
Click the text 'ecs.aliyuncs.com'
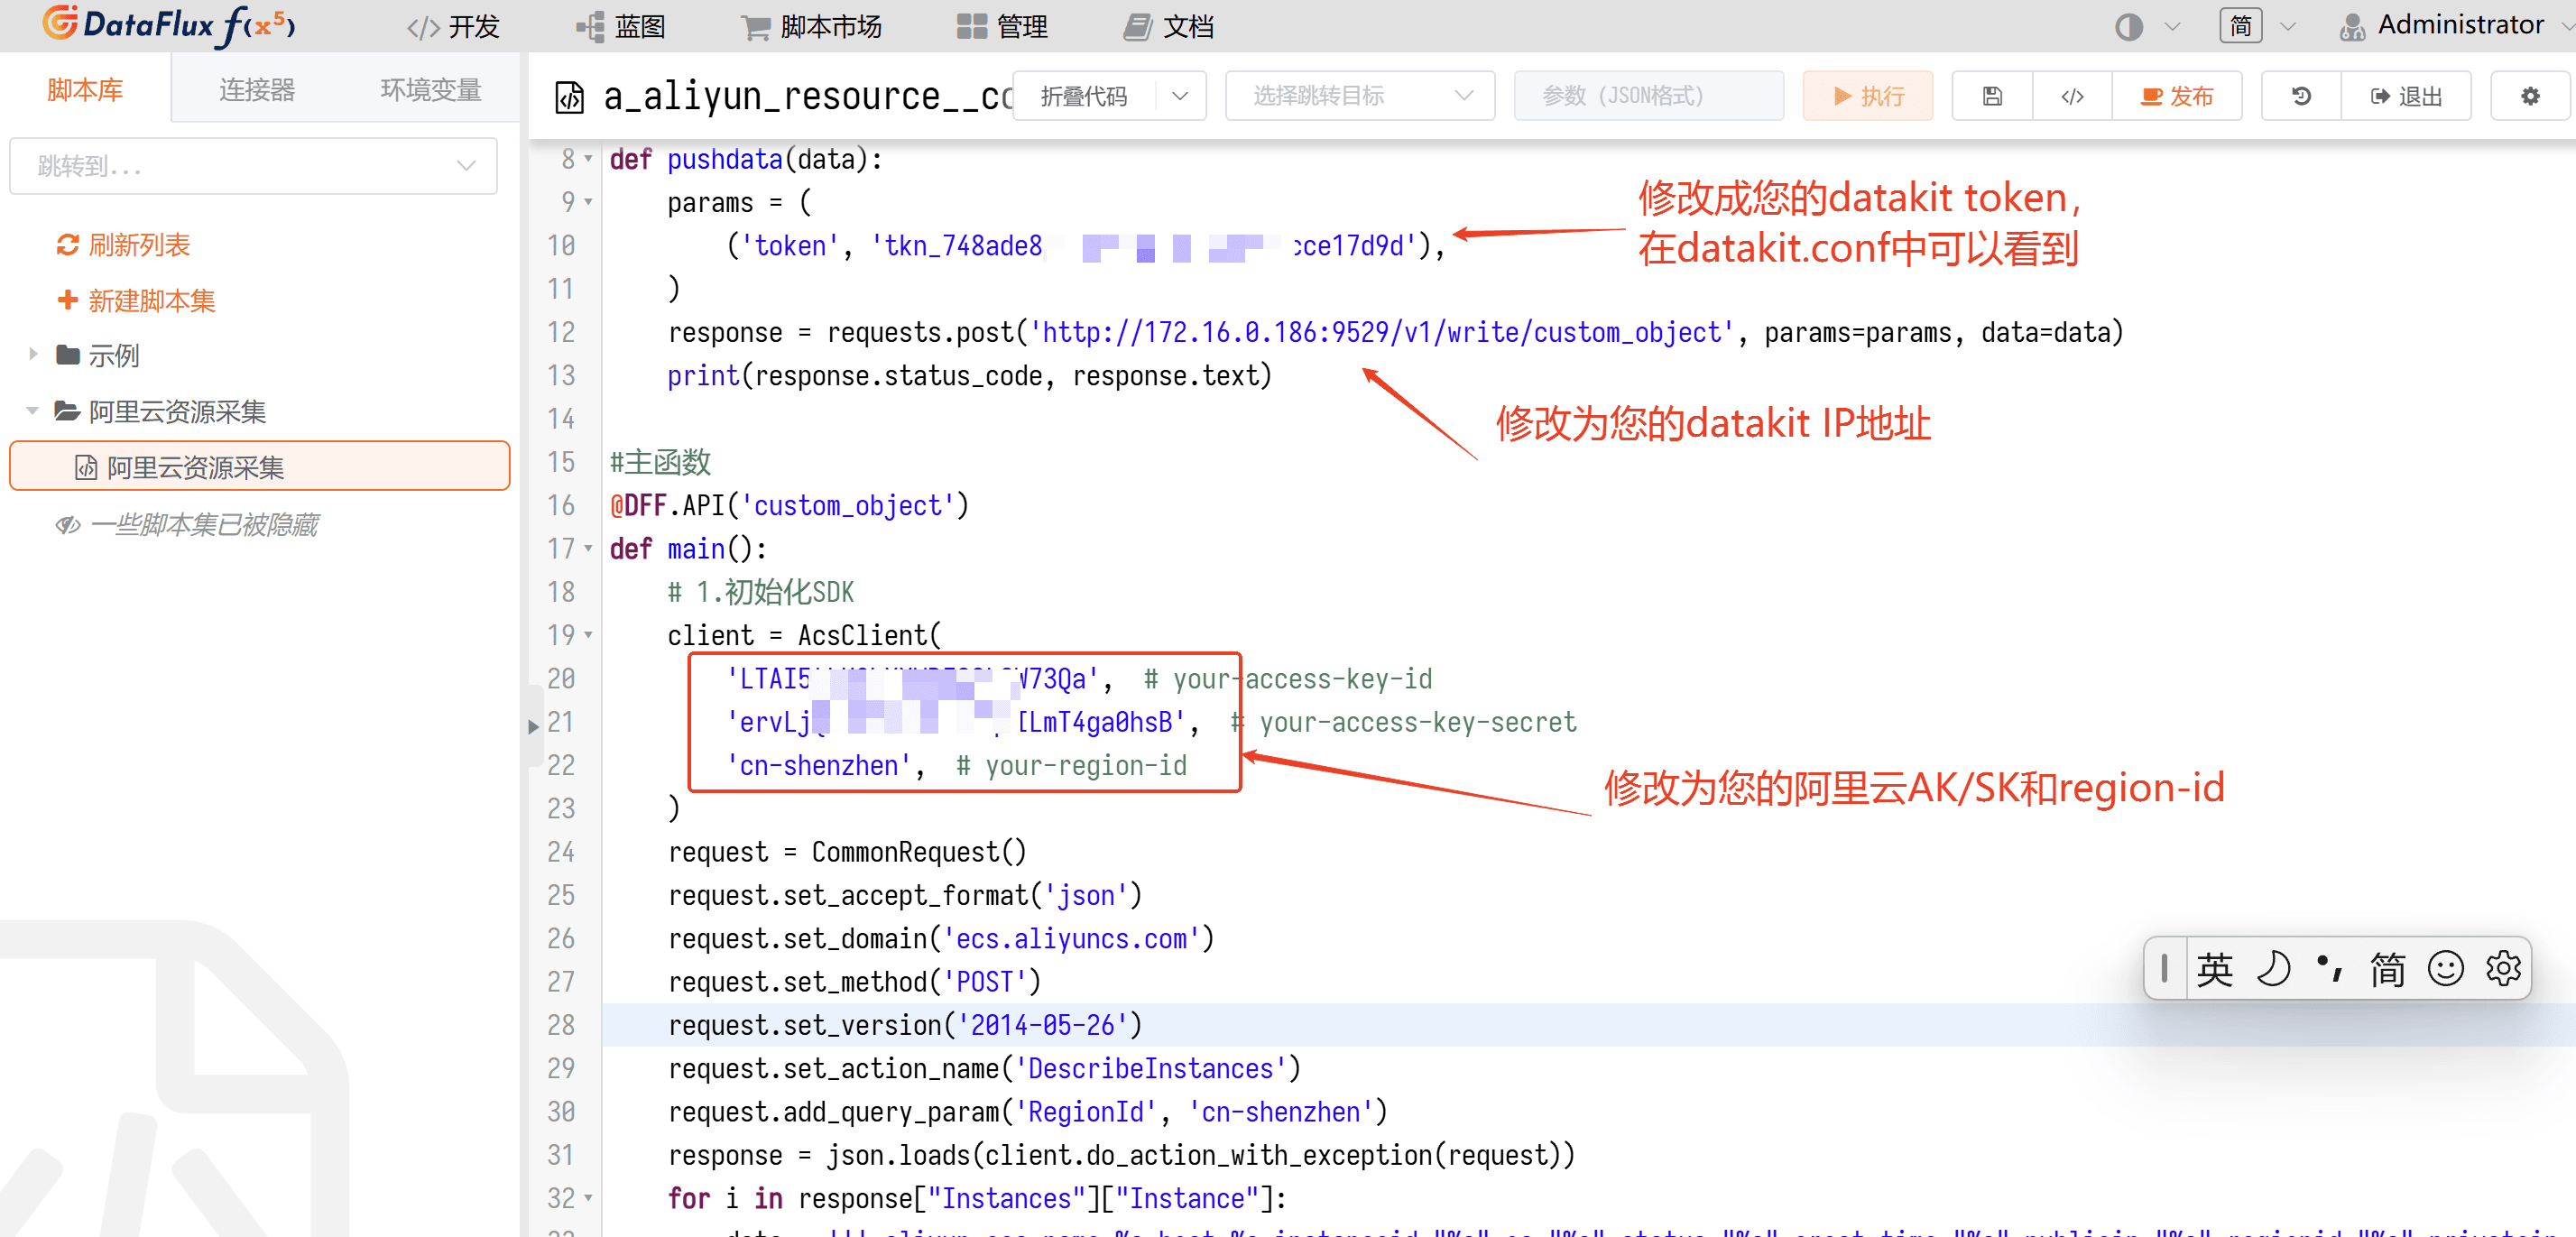tap(1071, 938)
